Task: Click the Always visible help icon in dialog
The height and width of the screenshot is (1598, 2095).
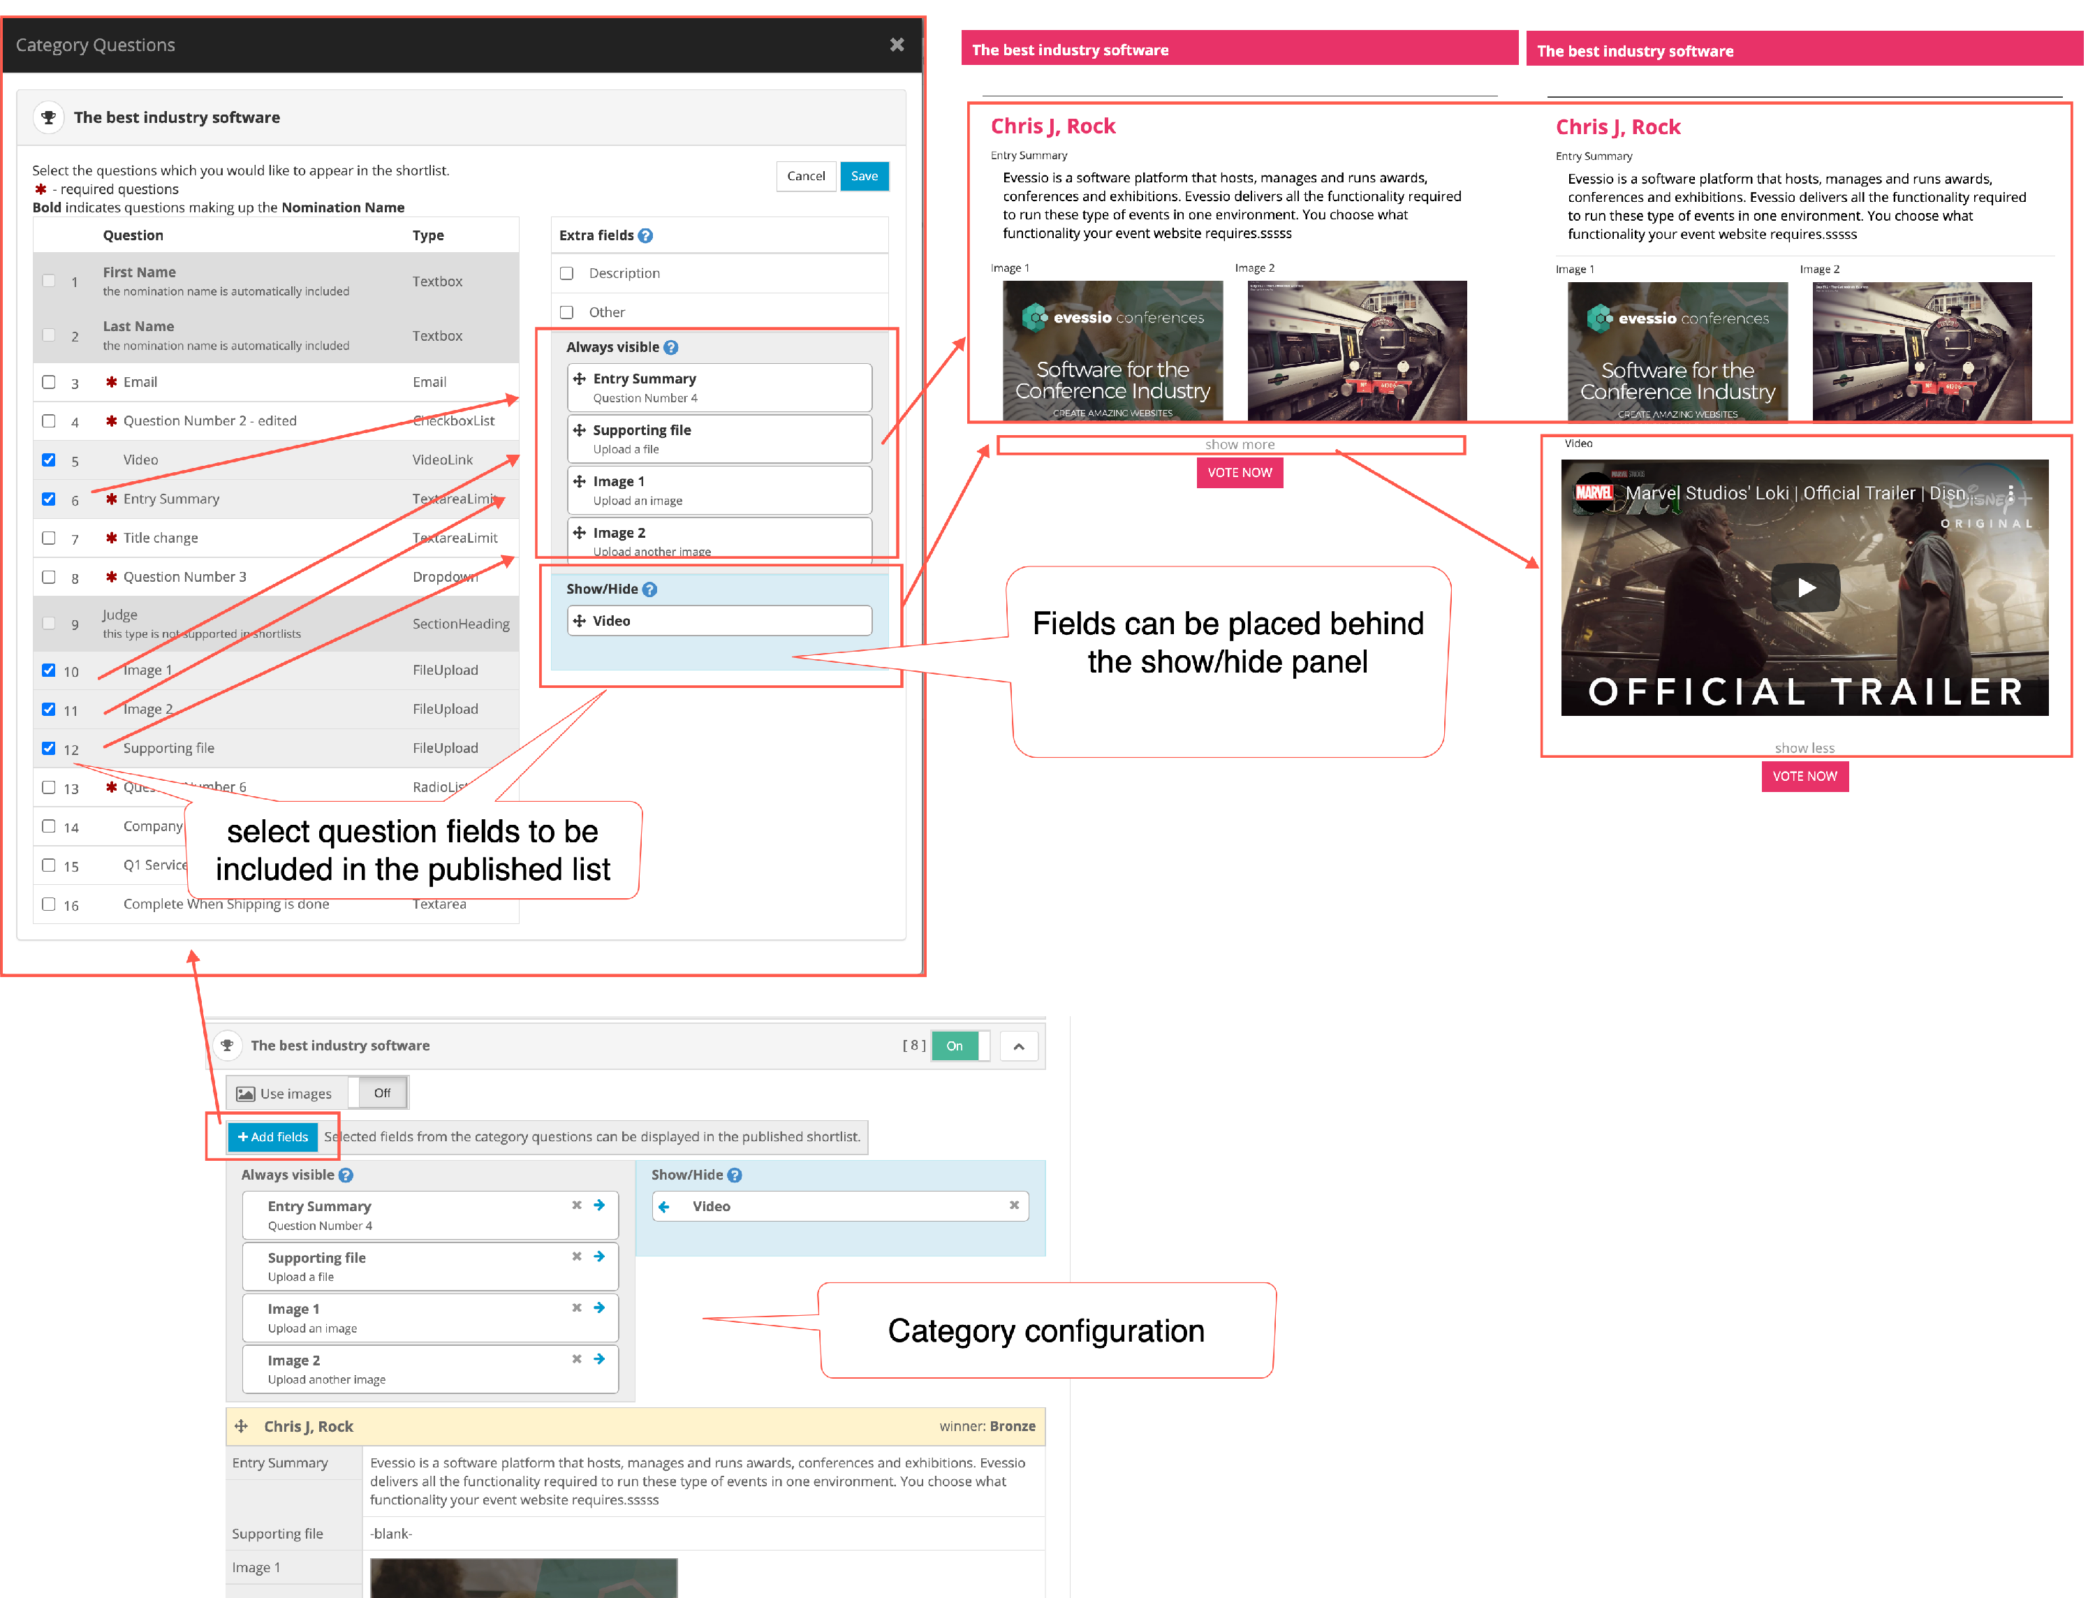Action: (670, 348)
